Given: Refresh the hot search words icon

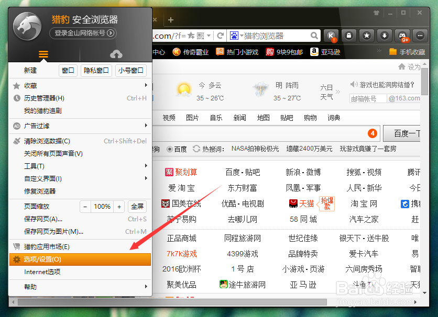Looking at the screenshot, I should (196, 149).
